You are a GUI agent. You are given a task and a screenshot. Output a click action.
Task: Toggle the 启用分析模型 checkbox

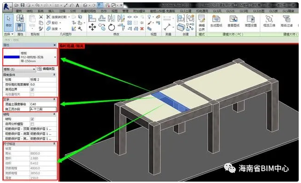pyautogui.click(x=32, y=124)
